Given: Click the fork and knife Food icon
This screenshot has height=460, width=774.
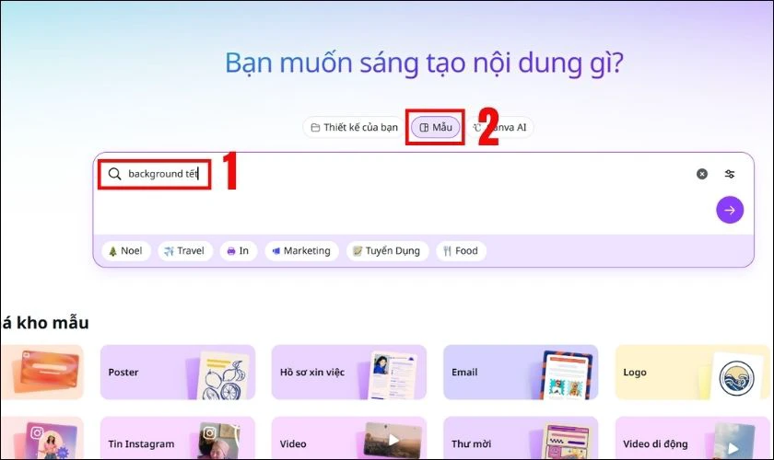Looking at the screenshot, I should [x=447, y=251].
